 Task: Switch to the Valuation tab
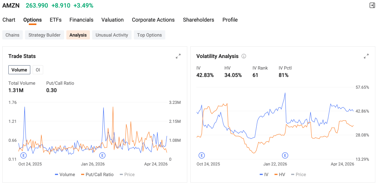(113, 20)
